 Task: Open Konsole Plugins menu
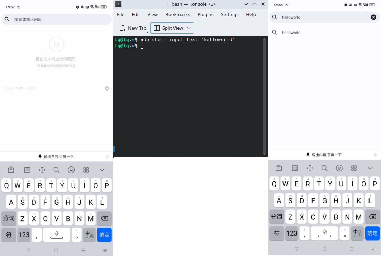tap(205, 15)
